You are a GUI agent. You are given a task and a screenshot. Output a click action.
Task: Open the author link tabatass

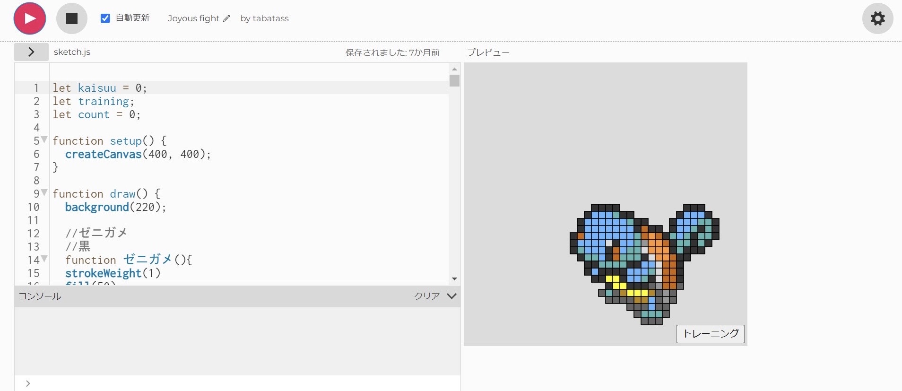(x=270, y=18)
